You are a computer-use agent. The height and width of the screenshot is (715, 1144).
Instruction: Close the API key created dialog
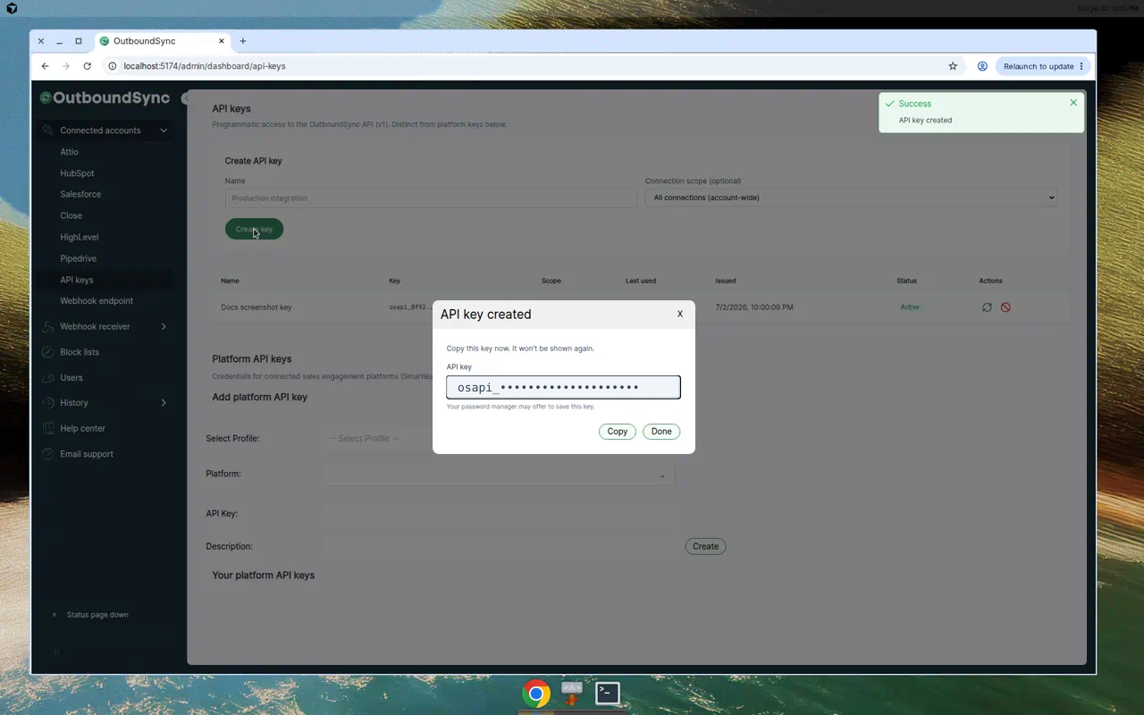coord(680,314)
